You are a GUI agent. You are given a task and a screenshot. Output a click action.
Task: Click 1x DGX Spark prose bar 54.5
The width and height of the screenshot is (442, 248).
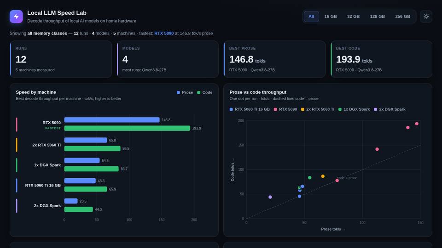pos(82,160)
